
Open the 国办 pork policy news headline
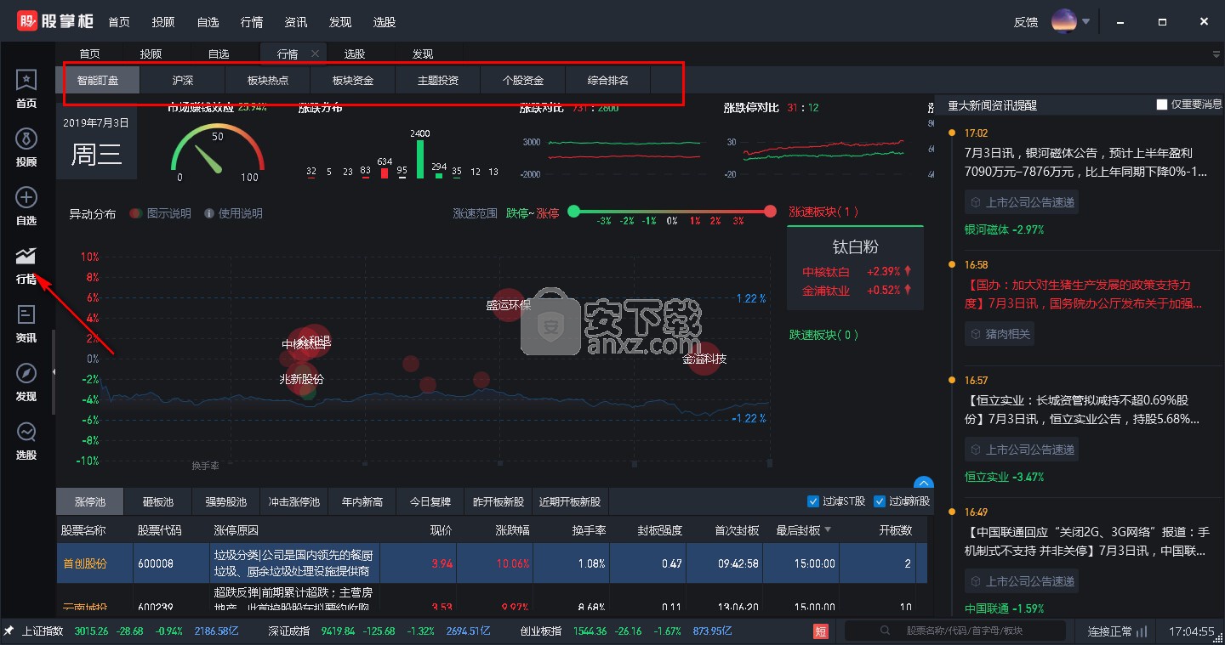pos(1083,293)
